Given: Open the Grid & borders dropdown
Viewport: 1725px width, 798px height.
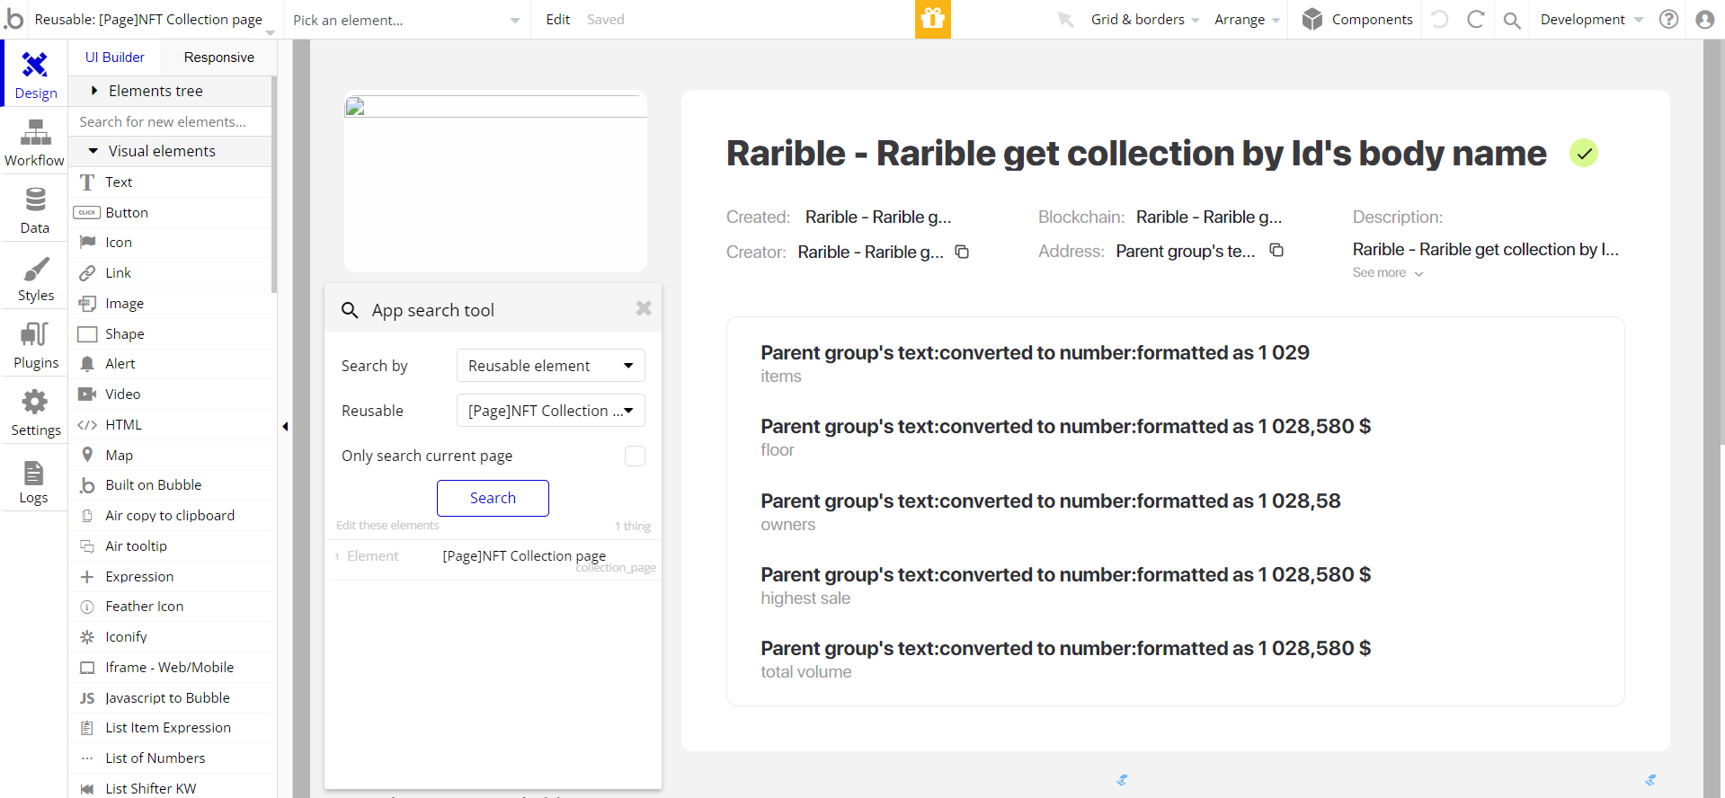Looking at the screenshot, I should pyautogui.click(x=1144, y=19).
